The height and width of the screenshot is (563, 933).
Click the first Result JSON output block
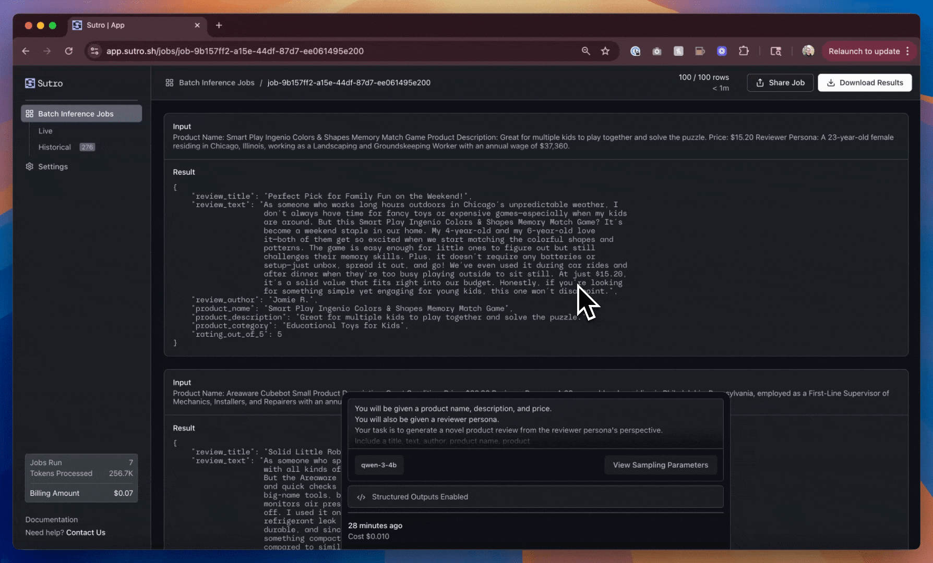[400, 265]
